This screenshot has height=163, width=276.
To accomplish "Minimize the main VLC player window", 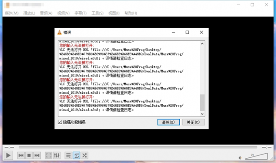I will pyautogui.click(x=239, y=5).
